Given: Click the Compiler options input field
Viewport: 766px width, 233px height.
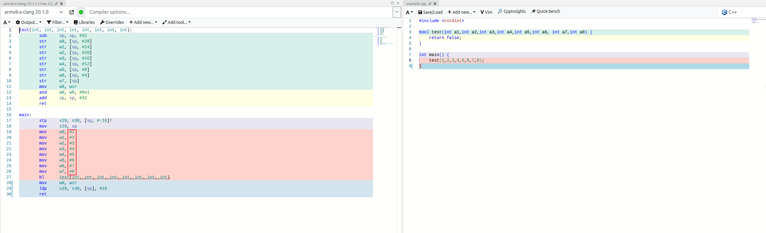Looking at the screenshot, I should tap(239, 12).
